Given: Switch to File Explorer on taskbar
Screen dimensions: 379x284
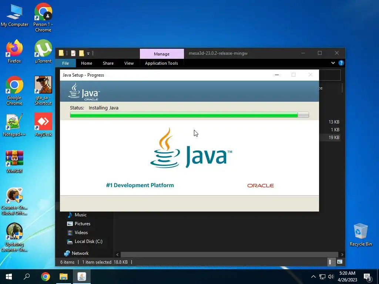Looking at the screenshot, I should tap(64, 277).
